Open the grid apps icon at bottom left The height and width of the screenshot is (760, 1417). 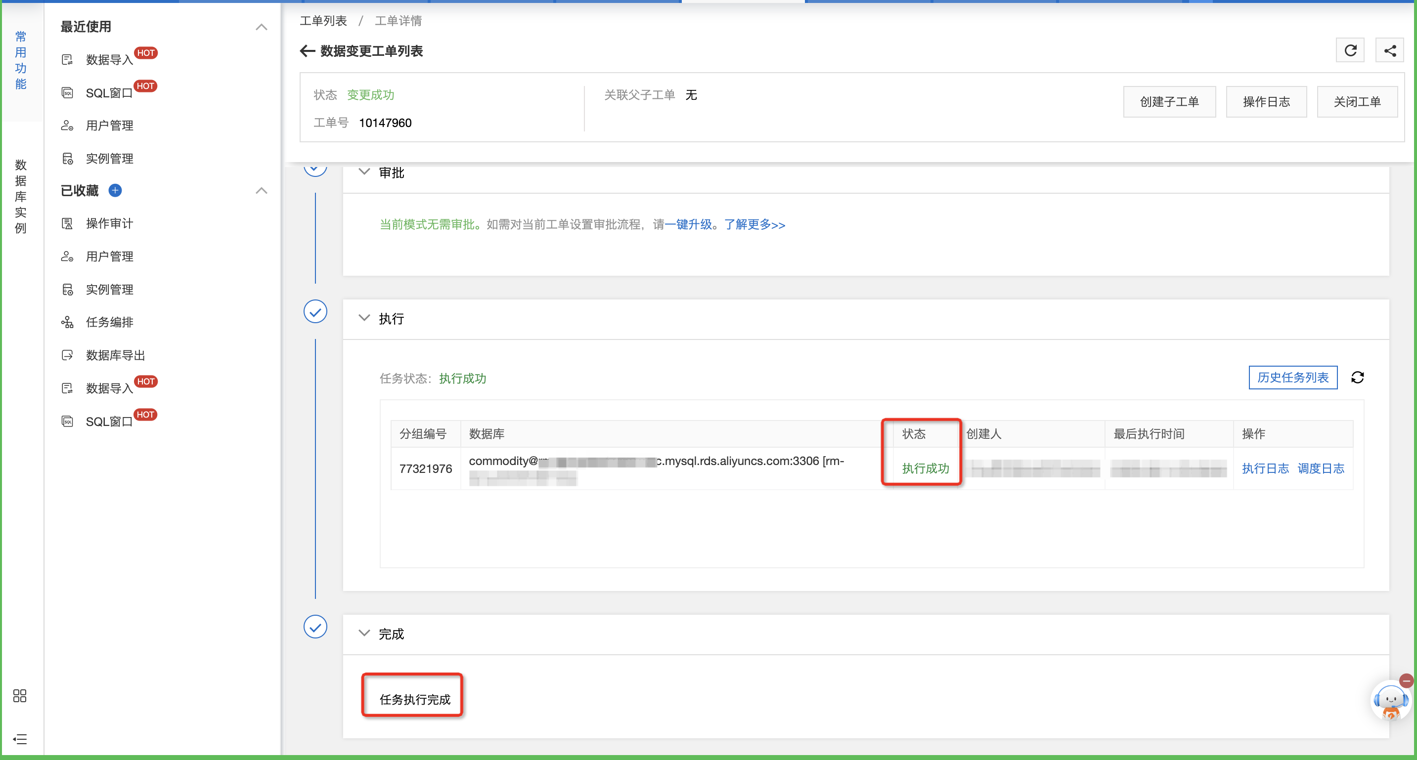coord(20,696)
